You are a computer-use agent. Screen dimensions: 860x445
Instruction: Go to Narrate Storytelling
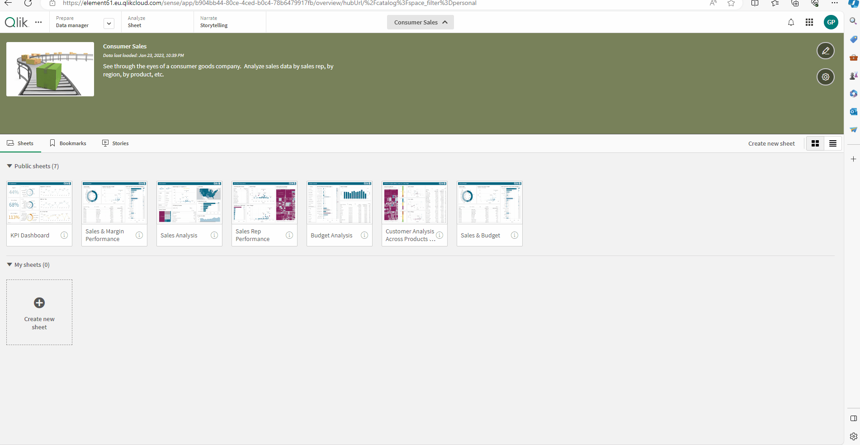coord(214,22)
